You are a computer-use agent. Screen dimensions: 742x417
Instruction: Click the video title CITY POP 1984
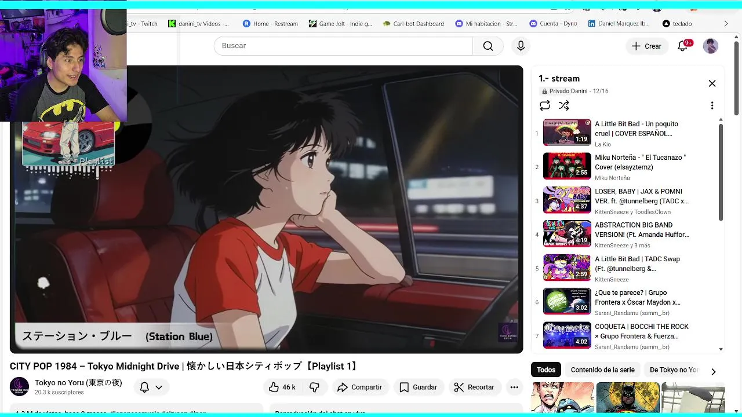click(185, 366)
